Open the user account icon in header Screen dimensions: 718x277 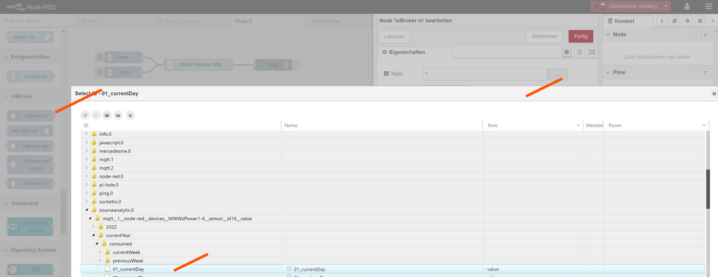pos(687,7)
